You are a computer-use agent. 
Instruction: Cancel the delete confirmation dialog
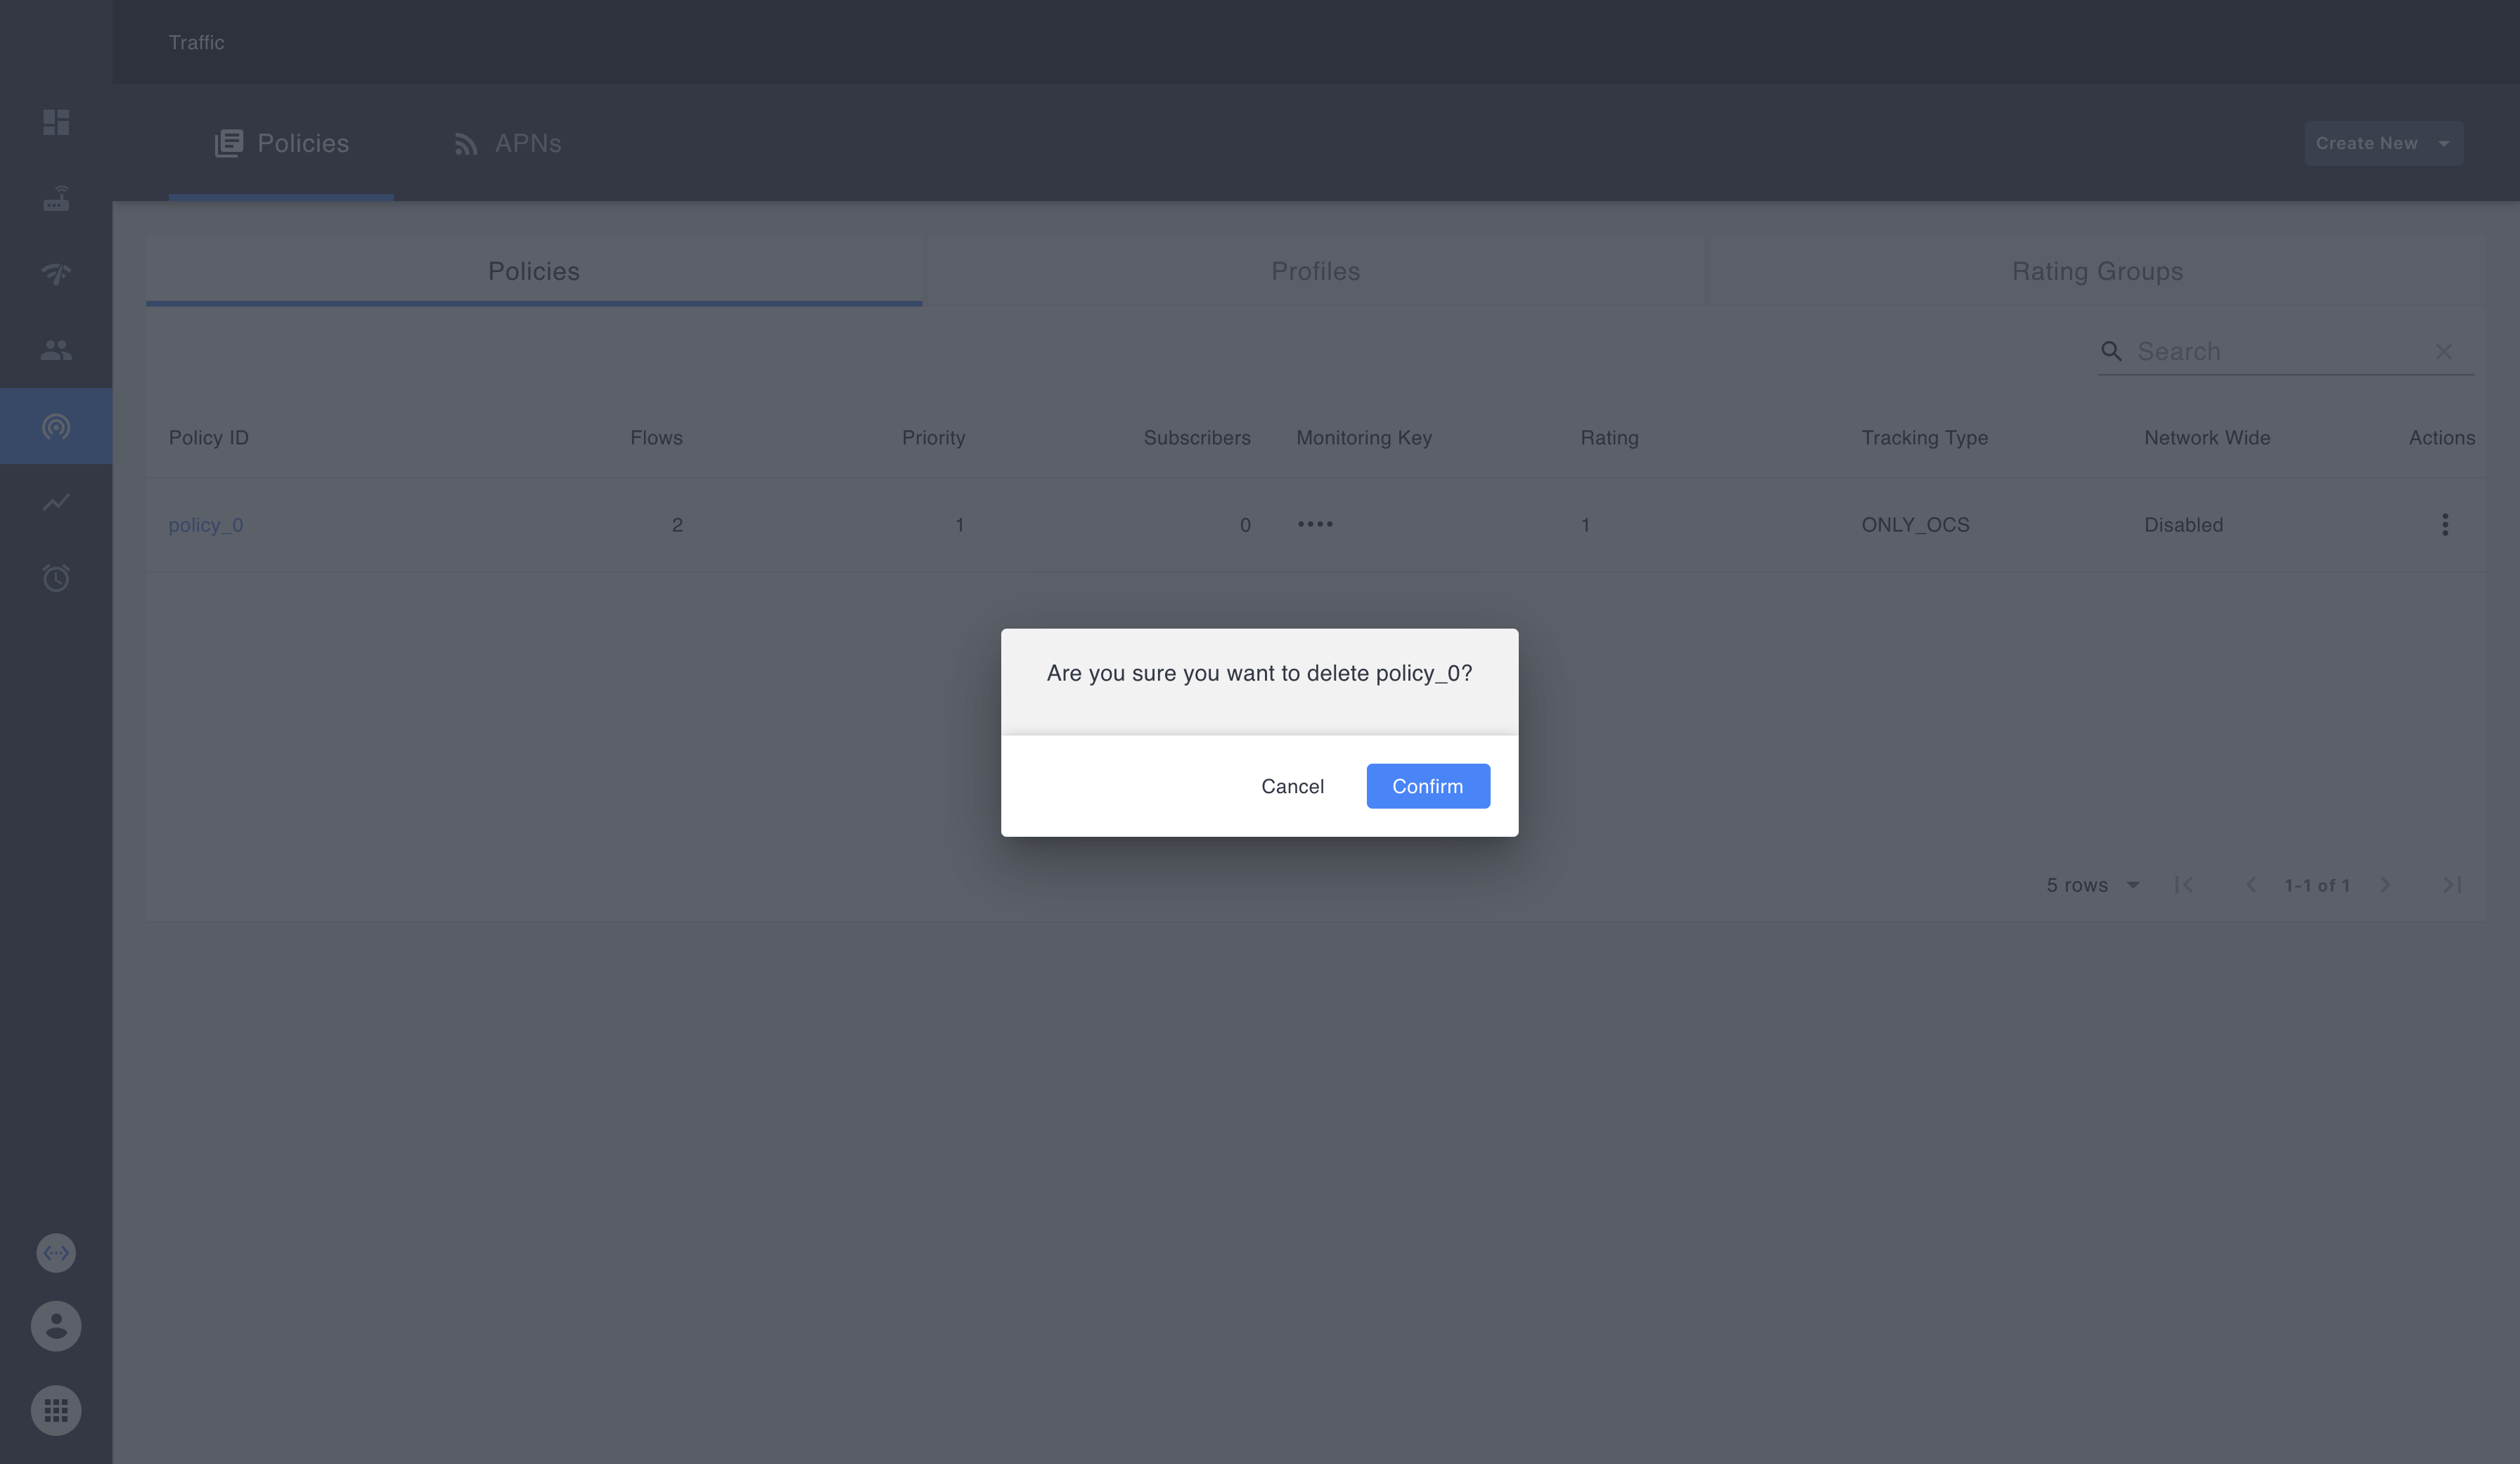[x=1292, y=786]
